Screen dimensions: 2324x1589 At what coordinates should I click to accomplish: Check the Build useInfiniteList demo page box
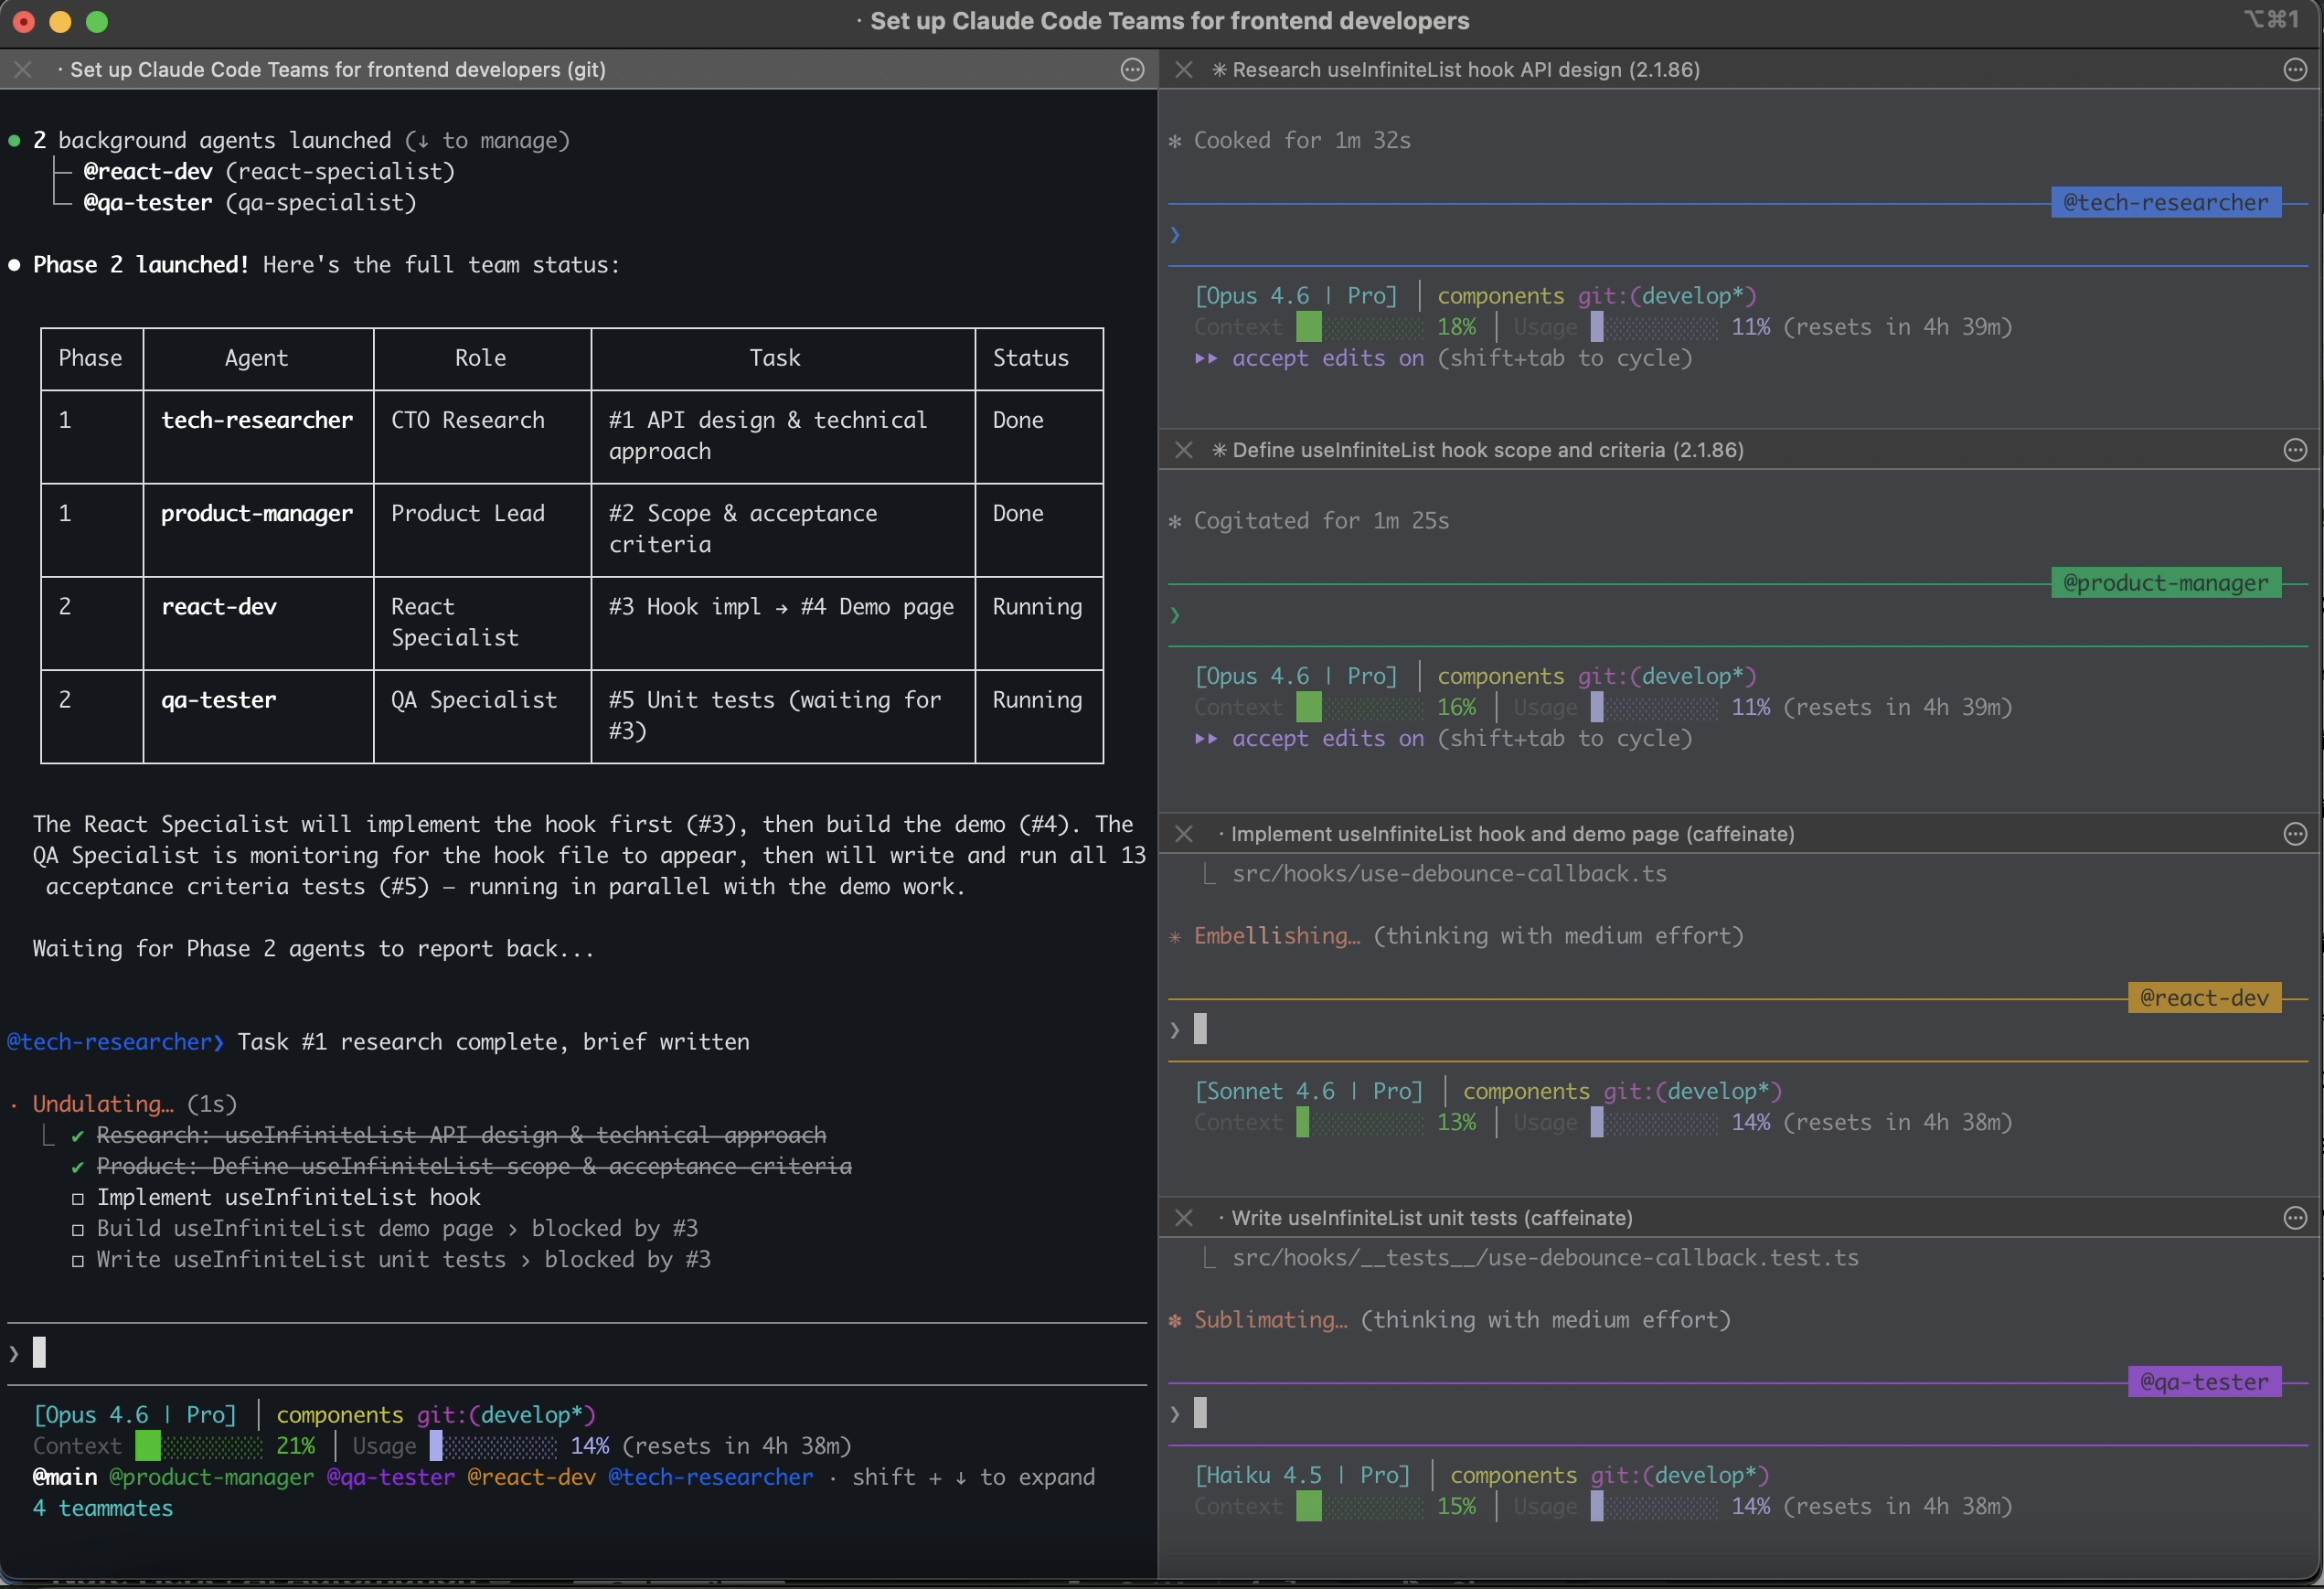[78, 1230]
